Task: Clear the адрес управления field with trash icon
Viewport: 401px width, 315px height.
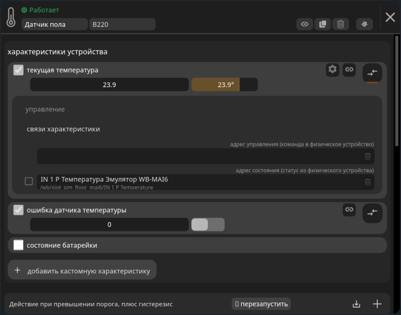Action: point(367,156)
